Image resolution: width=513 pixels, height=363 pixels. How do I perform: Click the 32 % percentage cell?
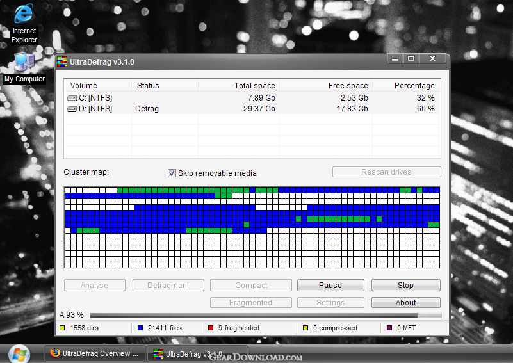pos(426,98)
